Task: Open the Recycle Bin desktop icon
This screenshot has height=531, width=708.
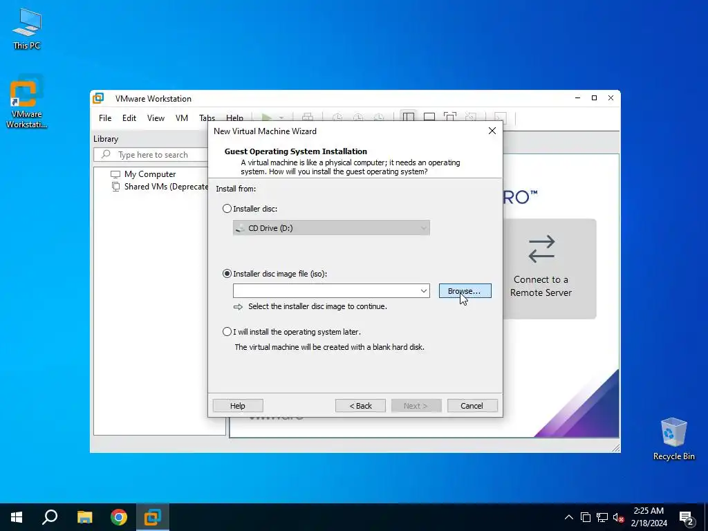Action: pos(673,439)
